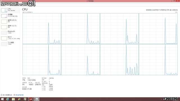The height and width of the screenshot is (101, 180).
Task: Select the Ethernet item below Wi-Fi
Action: (x=10, y=44)
